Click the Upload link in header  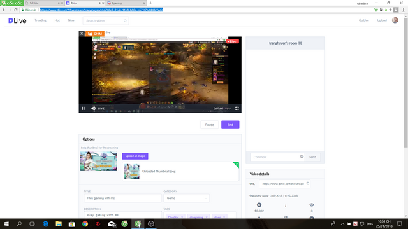click(x=382, y=20)
